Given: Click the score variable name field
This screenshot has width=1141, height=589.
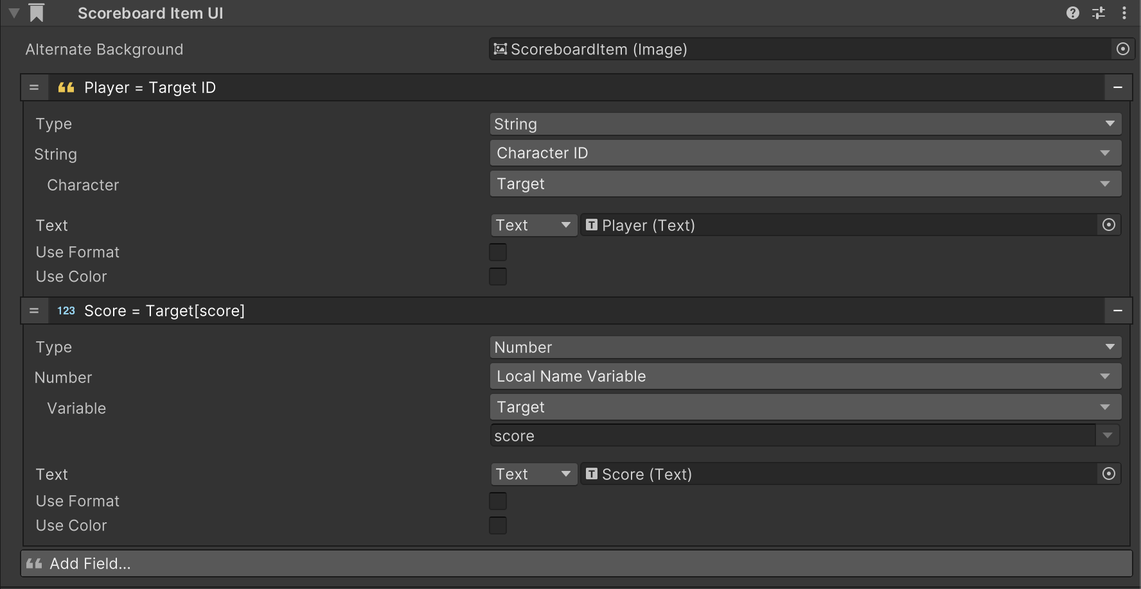Looking at the screenshot, I should click(792, 436).
